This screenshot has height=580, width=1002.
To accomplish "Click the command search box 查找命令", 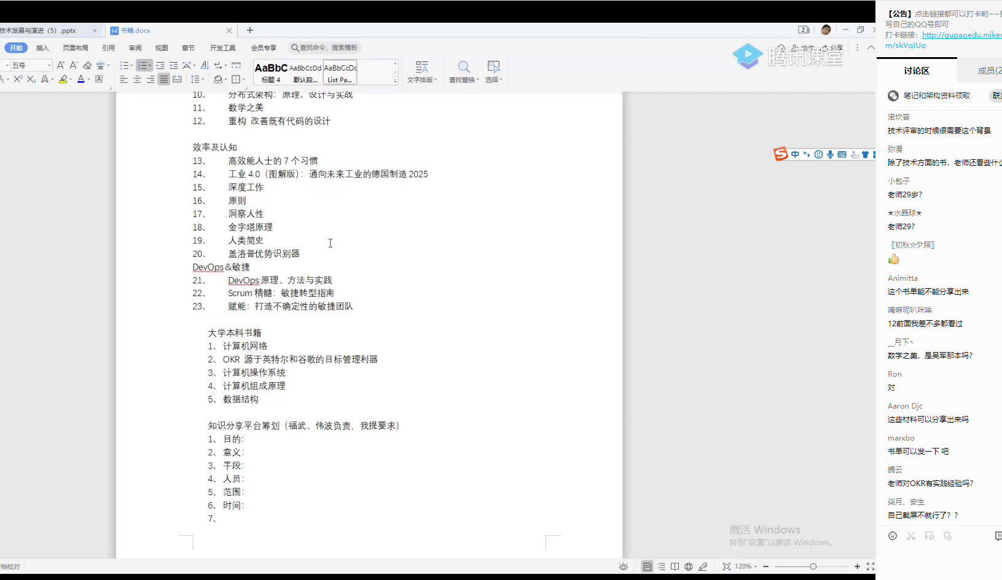I will coord(326,48).
